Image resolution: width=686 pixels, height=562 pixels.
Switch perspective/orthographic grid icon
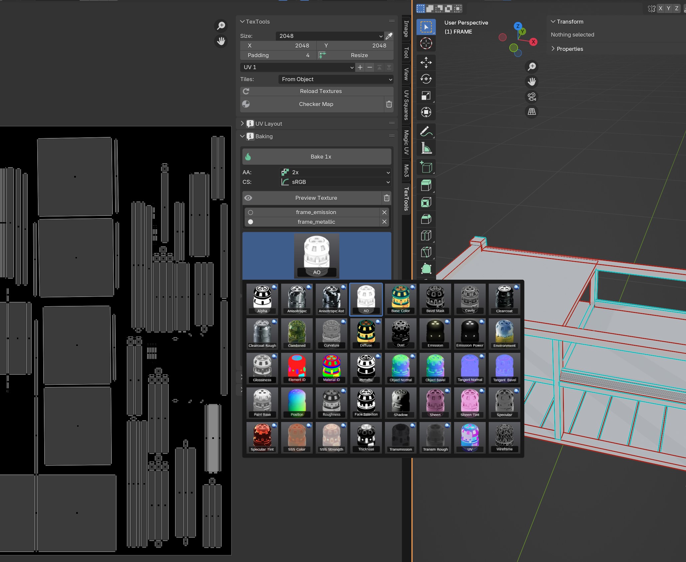pyautogui.click(x=532, y=112)
